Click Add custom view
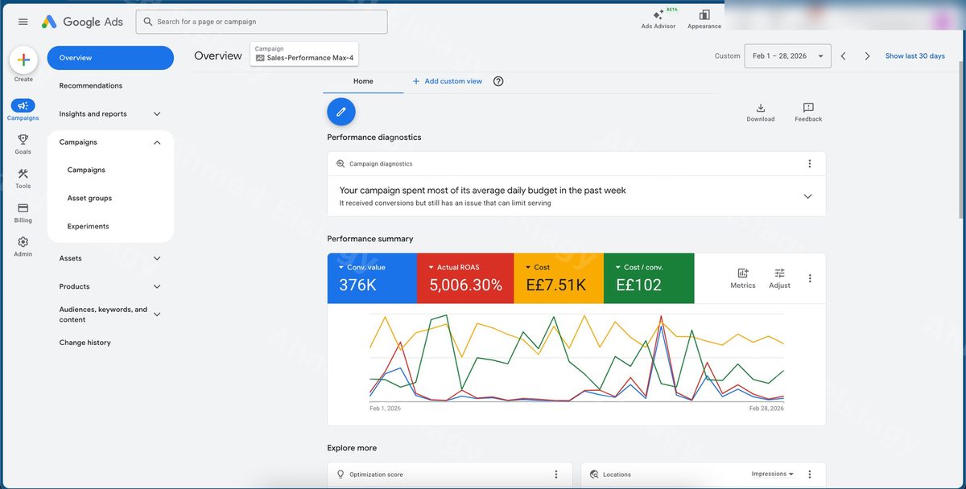This screenshot has width=966, height=489. click(448, 81)
